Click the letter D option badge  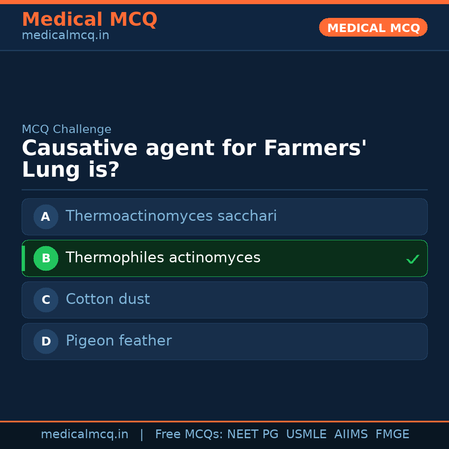pyautogui.click(x=46, y=341)
